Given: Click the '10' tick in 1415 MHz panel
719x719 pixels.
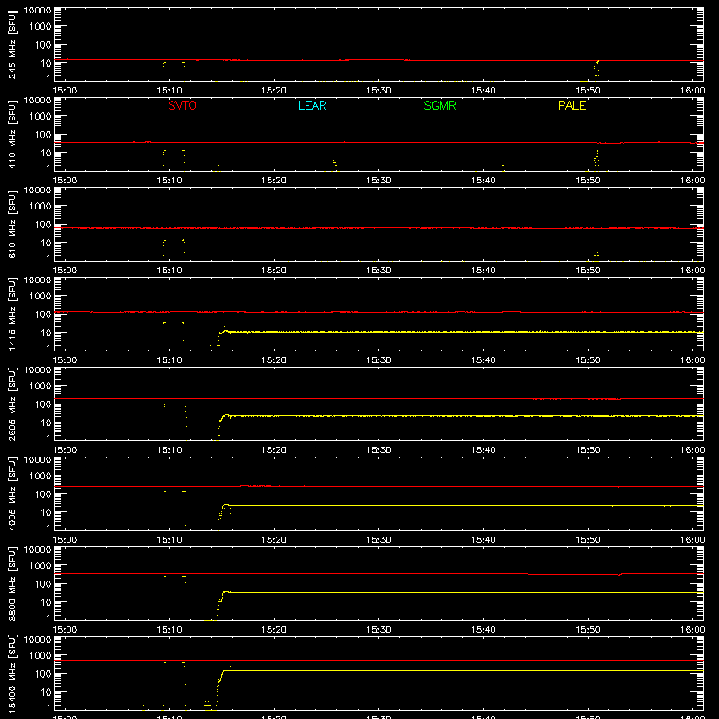Looking at the screenshot, I should click(46, 333).
